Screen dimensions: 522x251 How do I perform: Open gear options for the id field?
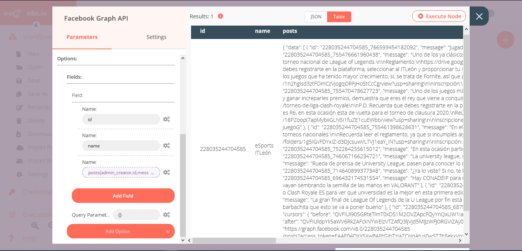[166, 119]
